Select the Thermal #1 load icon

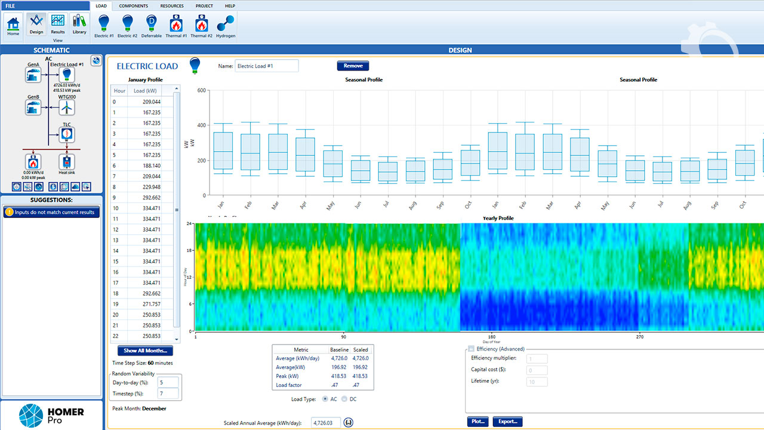coord(176,26)
